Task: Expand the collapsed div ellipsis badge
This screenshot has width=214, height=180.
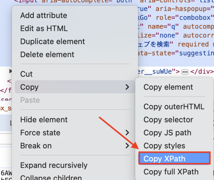Action: (185, 72)
